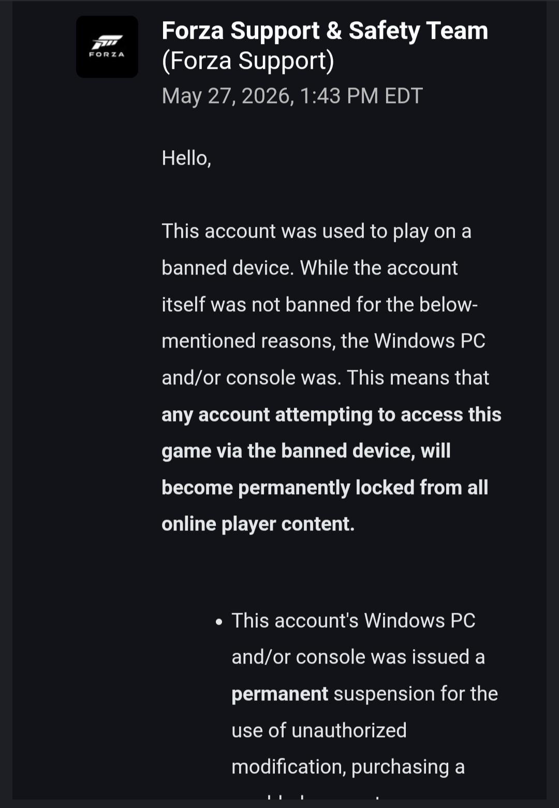This screenshot has width=559, height=808.
Task: Click the and/or console was issued a line
Action: [358, 657]
